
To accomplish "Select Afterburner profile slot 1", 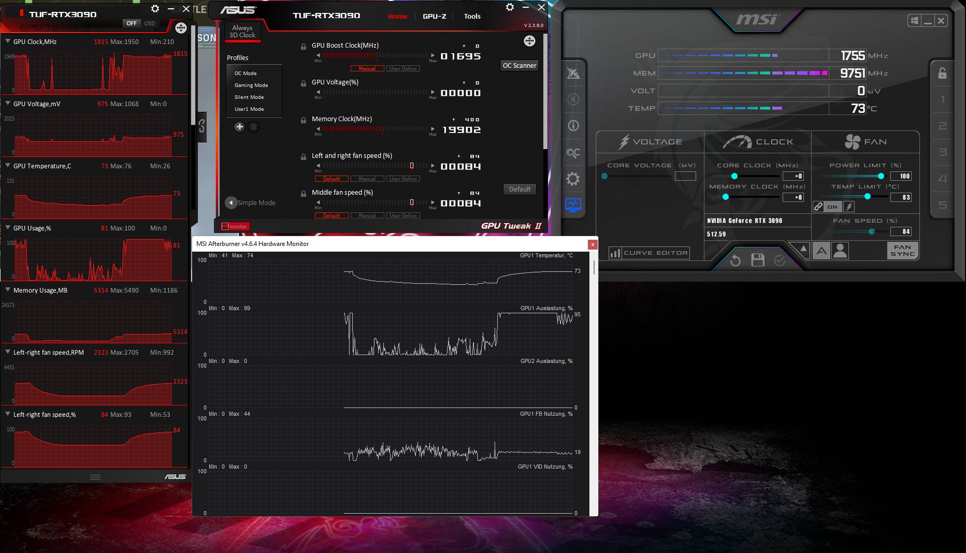I will pyautogui.click(x=942, y=99).
